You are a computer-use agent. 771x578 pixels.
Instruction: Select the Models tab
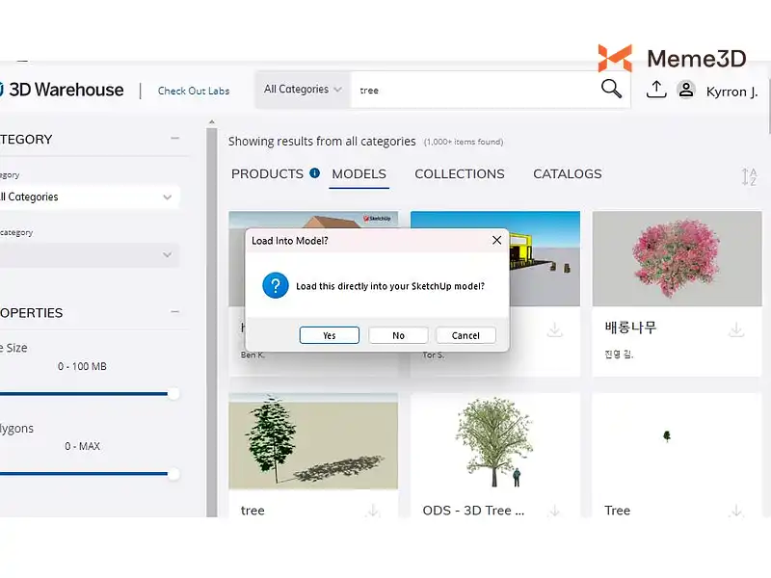(359, 174)
